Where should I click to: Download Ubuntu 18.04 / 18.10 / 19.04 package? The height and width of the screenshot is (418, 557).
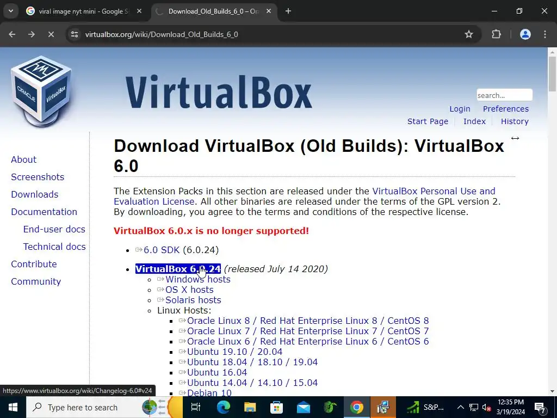252,362
